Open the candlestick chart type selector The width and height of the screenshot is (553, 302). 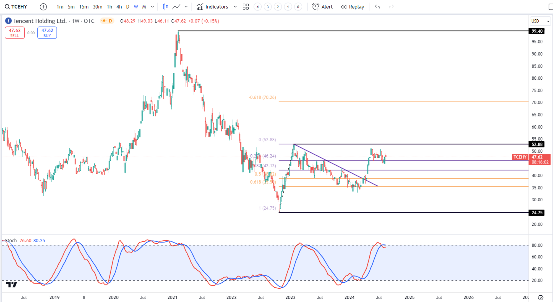[x=165, y=7]
